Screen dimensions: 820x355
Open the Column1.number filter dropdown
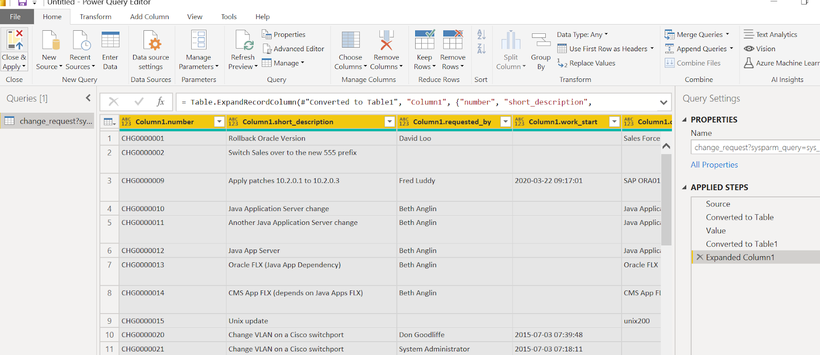(219, 121)
